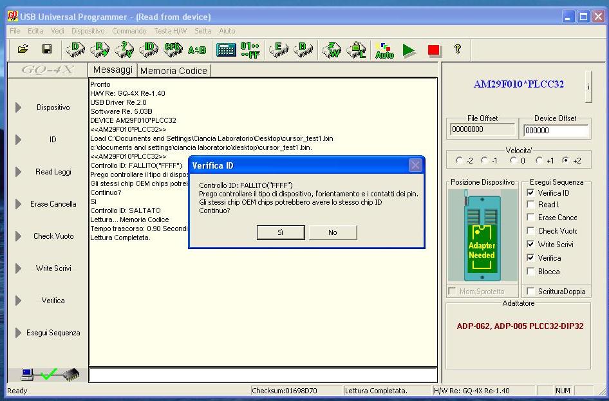Click the padlock chip icon labeled L
Screen dimensions: 609x401
point(356,50)
